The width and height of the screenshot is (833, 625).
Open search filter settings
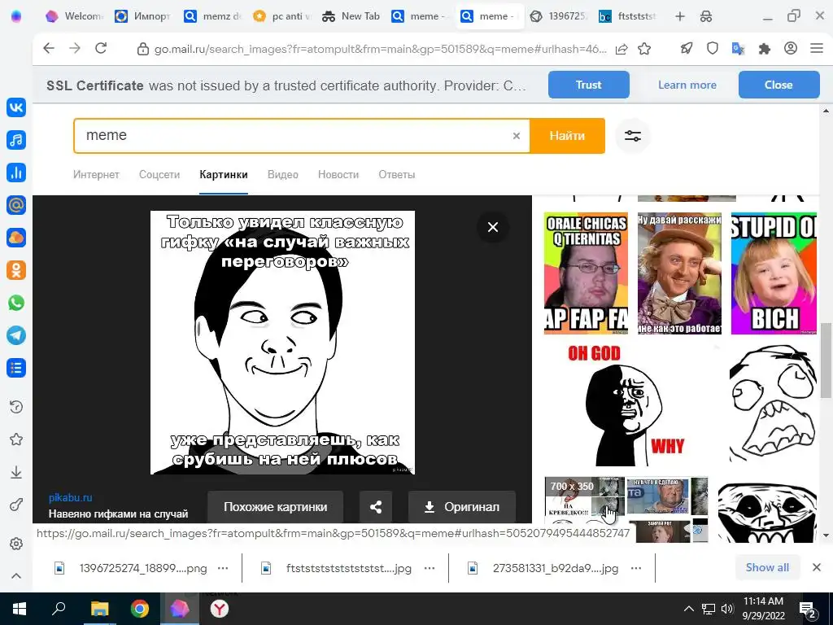coord(633,136)
